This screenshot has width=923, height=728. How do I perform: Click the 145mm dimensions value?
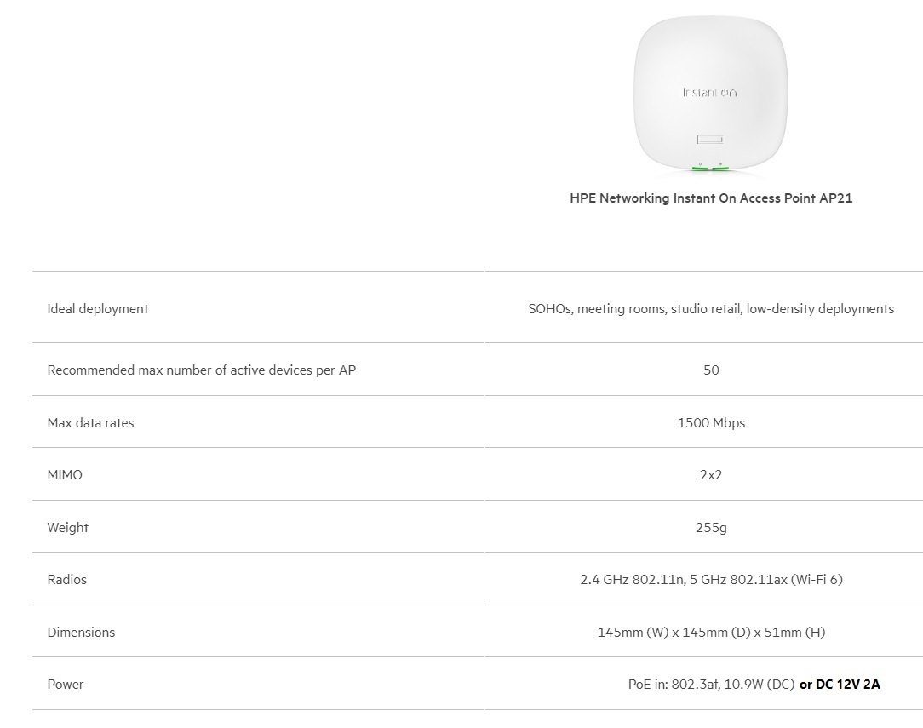point(711,633)
